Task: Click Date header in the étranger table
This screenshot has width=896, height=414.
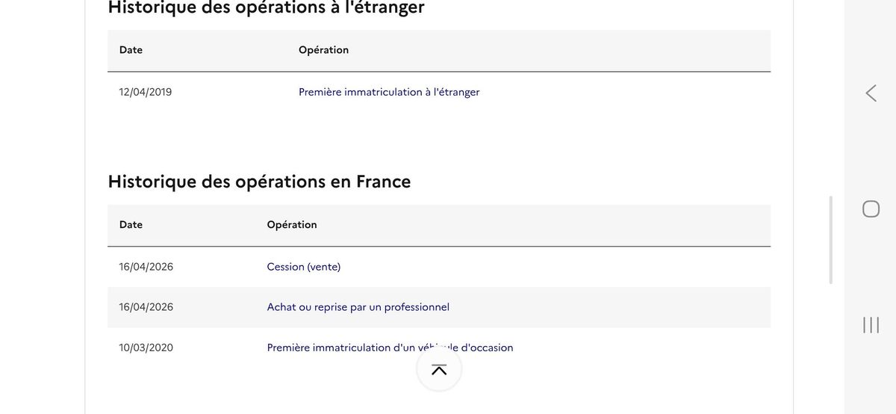Action: [x=131, y=50]
